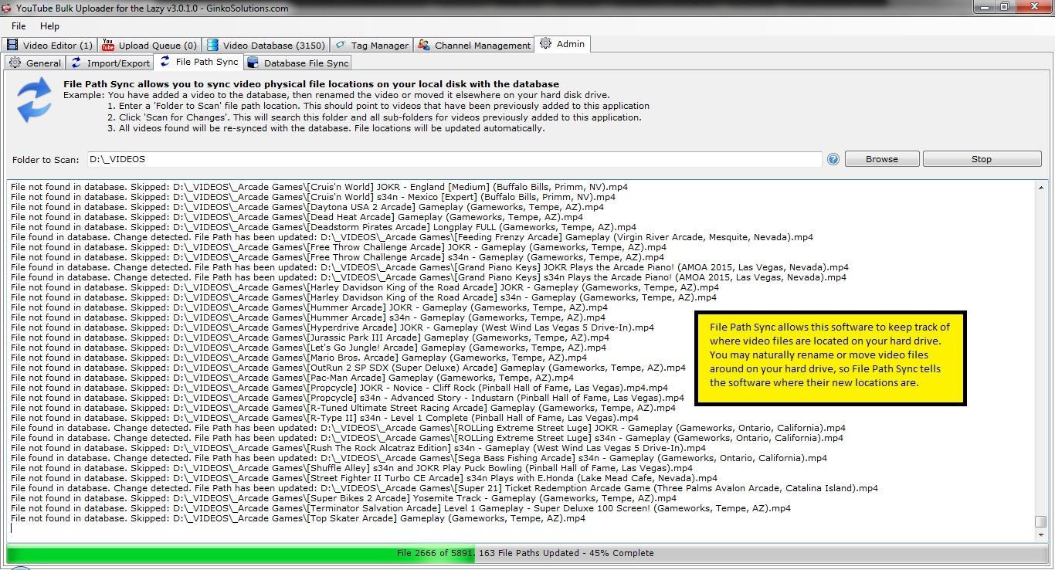1055x570 pixels.
Task: Click the Hummer Arcade s34n log line
Action: pyautogui.click(x=308, y=317)
